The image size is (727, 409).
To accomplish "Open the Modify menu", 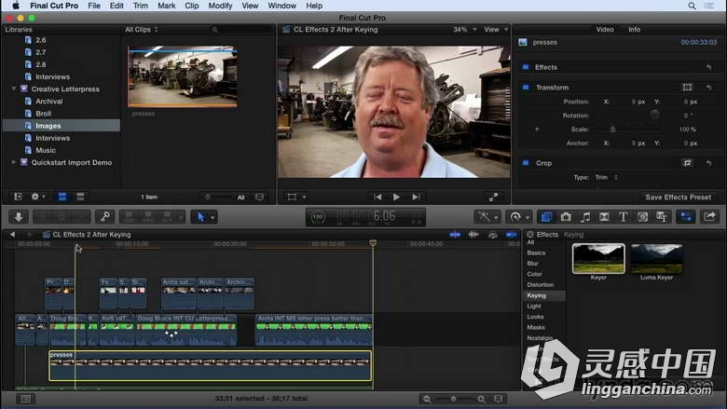I will point(220,6).
